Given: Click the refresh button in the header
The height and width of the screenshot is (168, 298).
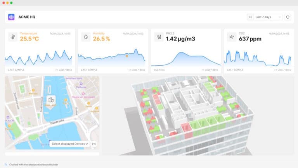Looking at the screenshot, I should coord(288,17).
